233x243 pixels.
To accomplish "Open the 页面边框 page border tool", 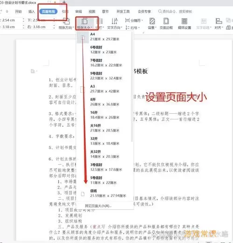I will 166,23.
